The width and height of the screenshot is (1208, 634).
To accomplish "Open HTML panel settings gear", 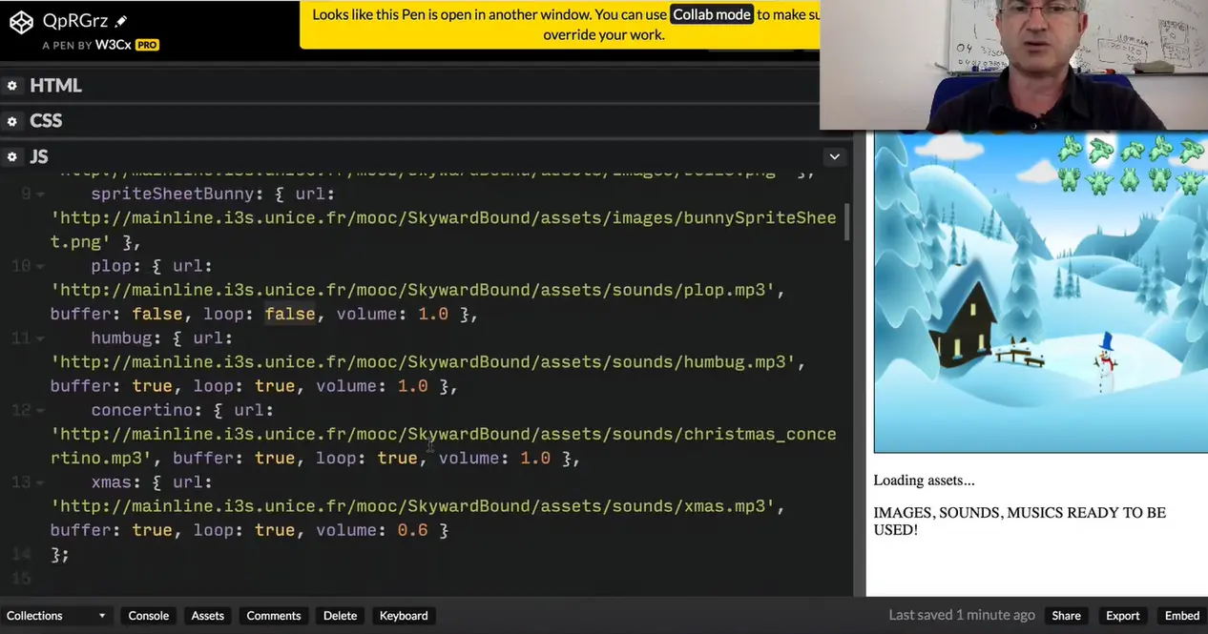I will pos(12,86).
